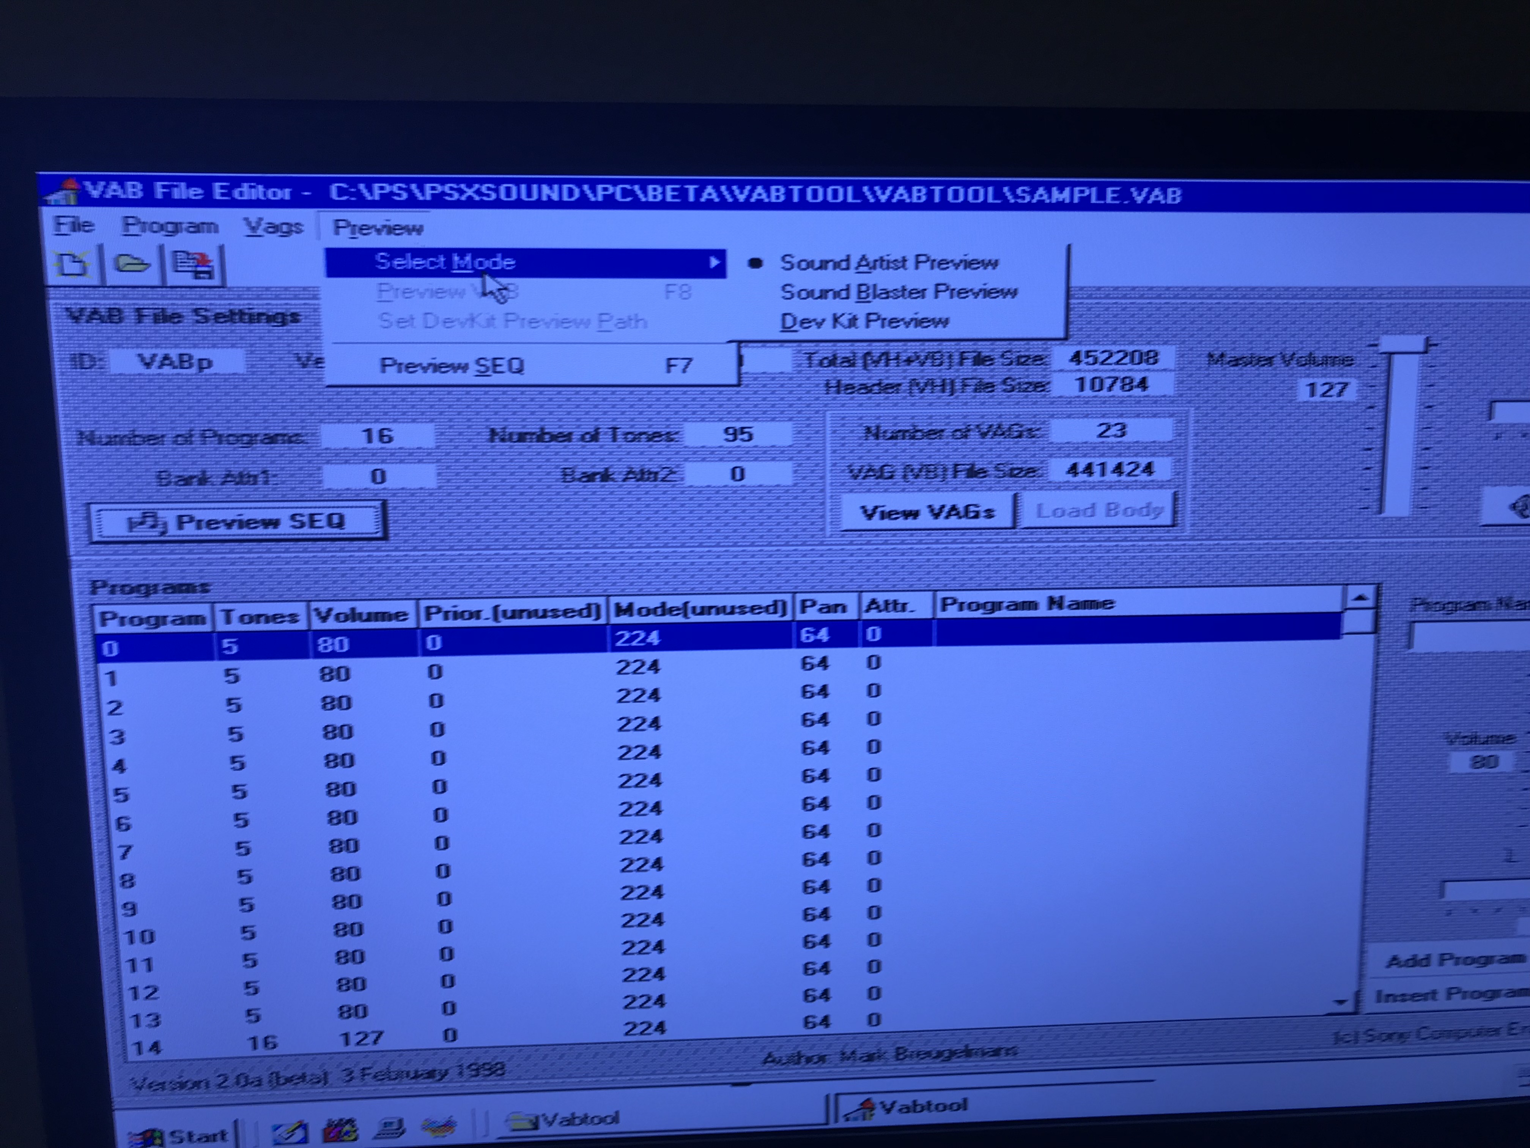The height and width of the screenshot is (1148, 1530).
Task: Click the VAB File Editor title bar icon
Action: pyautogui.click(x=64, y=192)
